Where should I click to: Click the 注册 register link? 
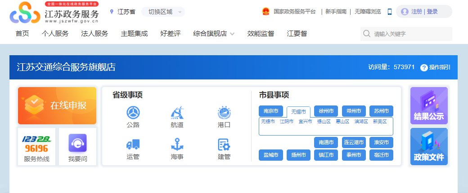pos(417,12)
